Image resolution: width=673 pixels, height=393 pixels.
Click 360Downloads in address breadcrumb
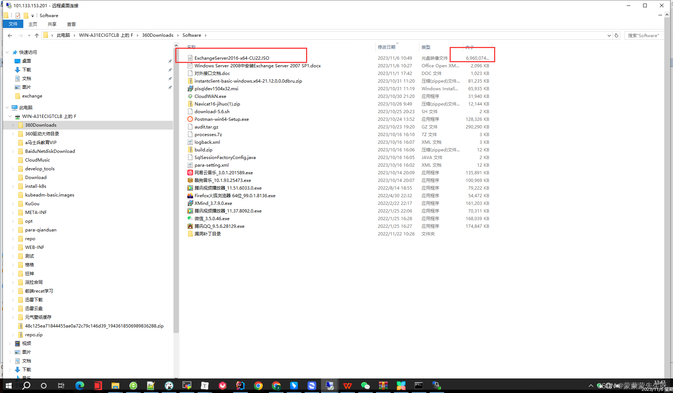158,35
